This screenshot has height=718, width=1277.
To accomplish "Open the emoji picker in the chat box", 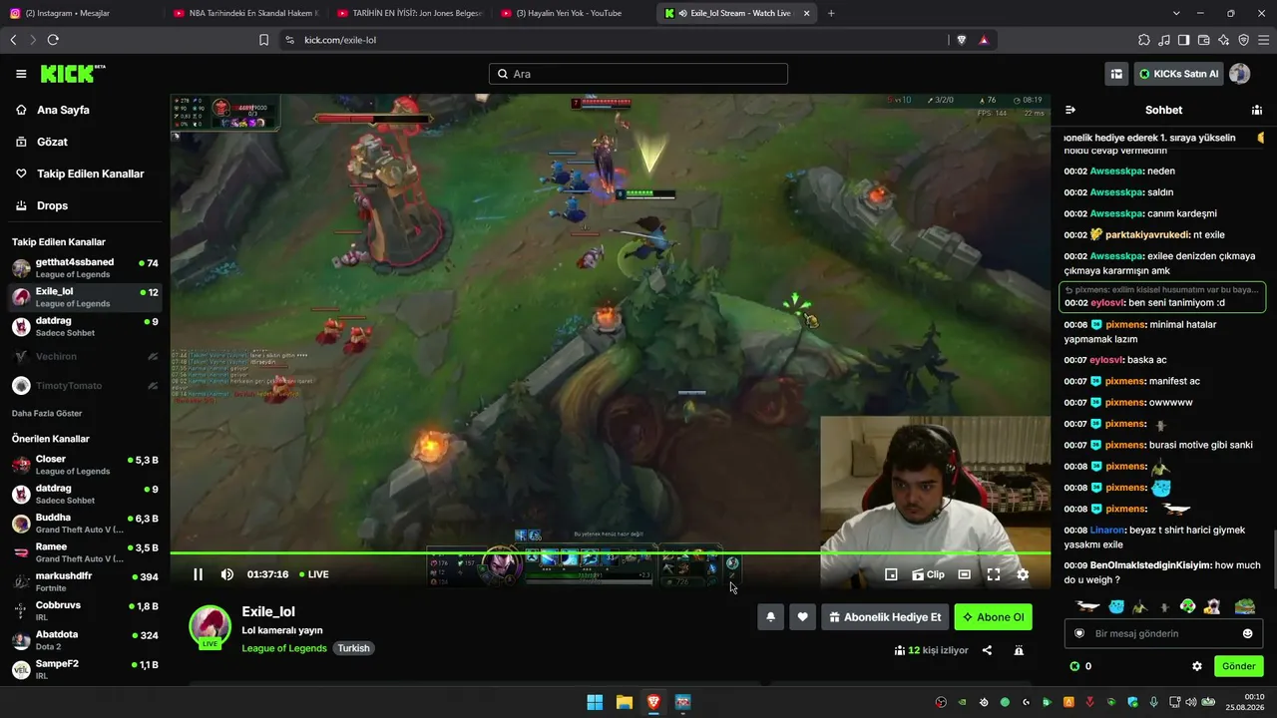I will click(x=1247, y=633).
